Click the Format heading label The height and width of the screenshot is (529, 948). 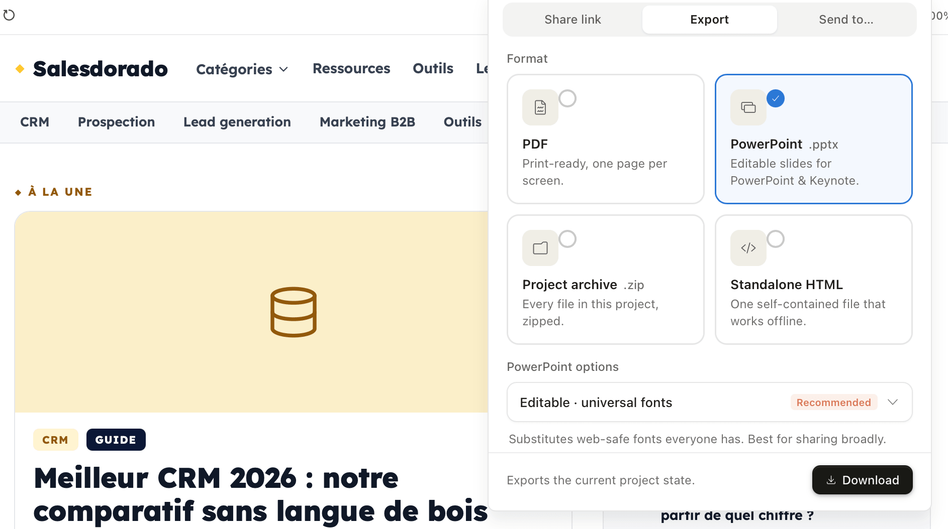[527, 59]
